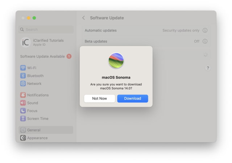This screenshot has width=232, height=163.
Task: Click the green maximize window button
Action: (34, 18)
